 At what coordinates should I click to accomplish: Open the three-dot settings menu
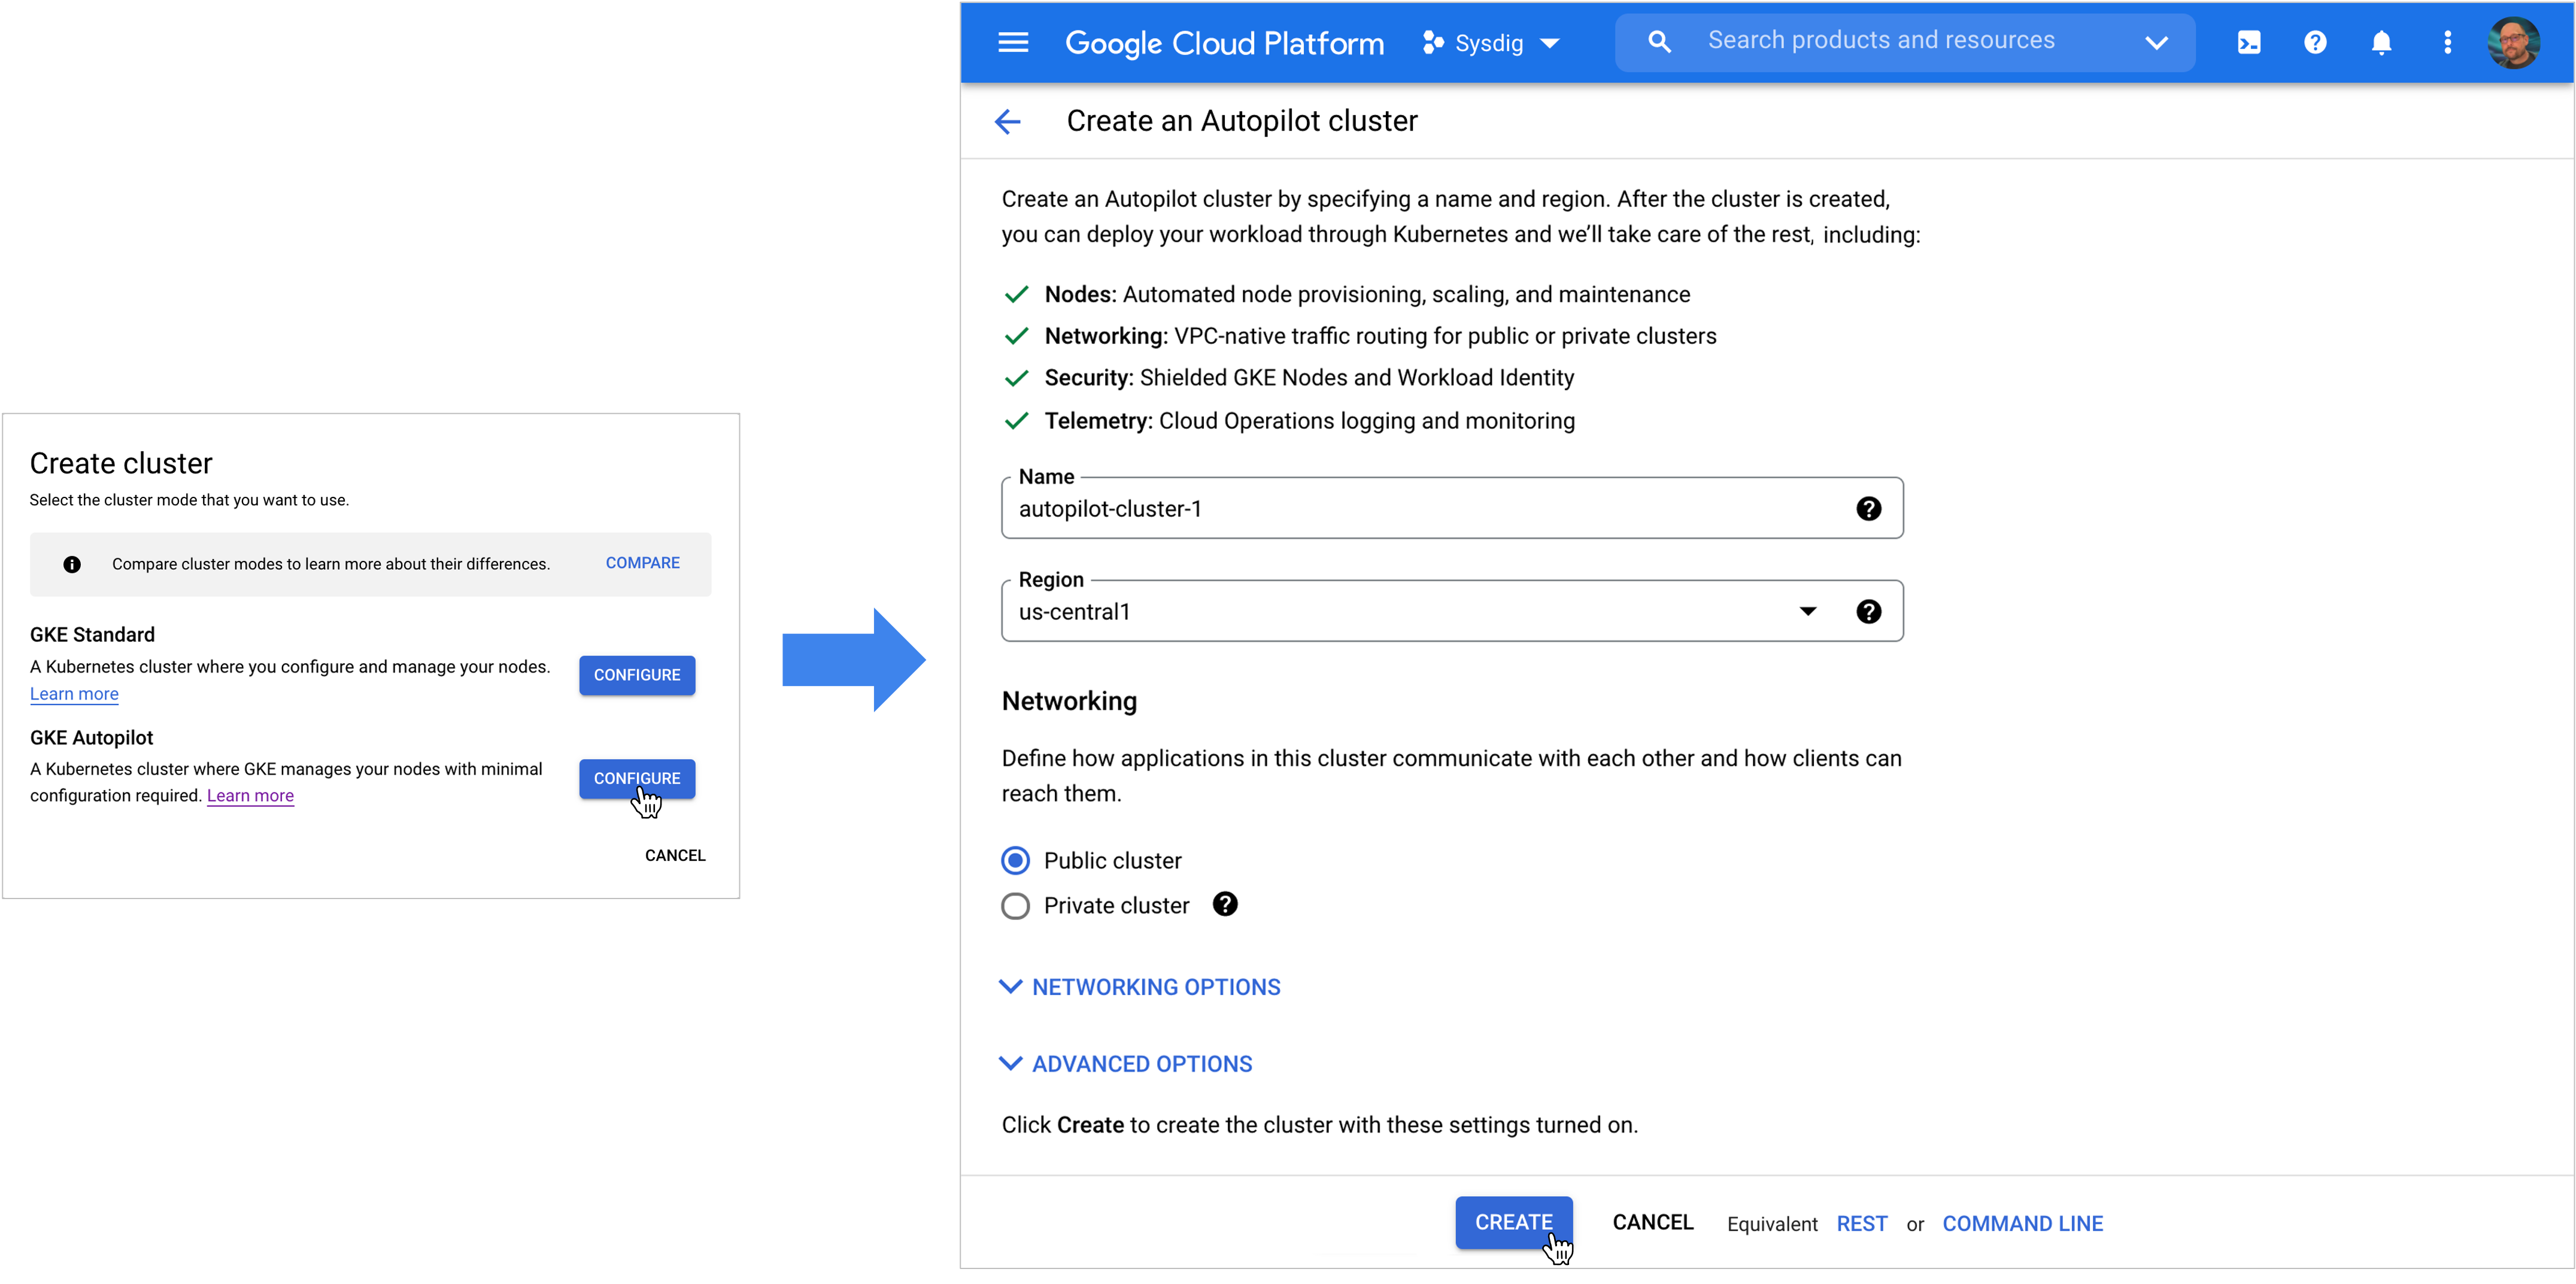click(2448, 42)
